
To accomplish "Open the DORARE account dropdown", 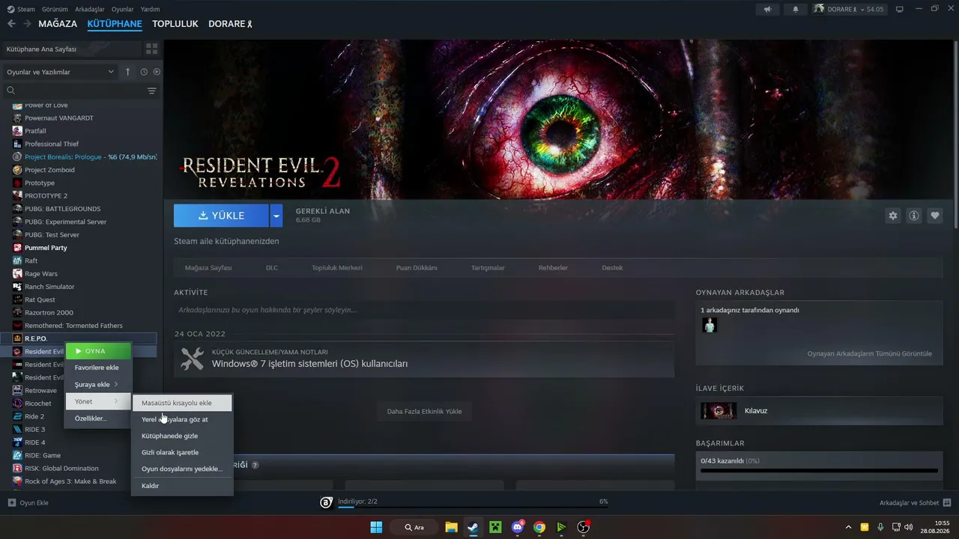I will [x=849, y=9].
